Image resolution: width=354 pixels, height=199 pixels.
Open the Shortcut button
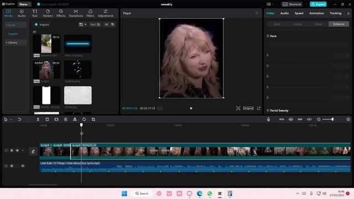pyautogui.click(x=292, y=4)
